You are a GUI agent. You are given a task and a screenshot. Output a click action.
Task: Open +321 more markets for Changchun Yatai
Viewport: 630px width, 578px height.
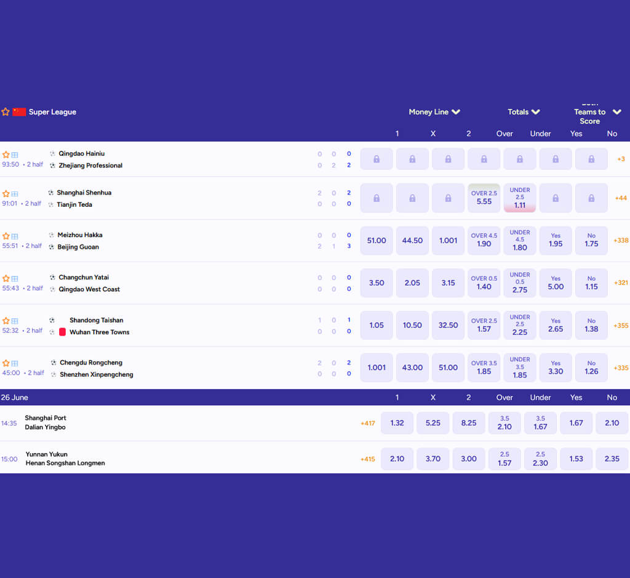click(x=621, y=283)
